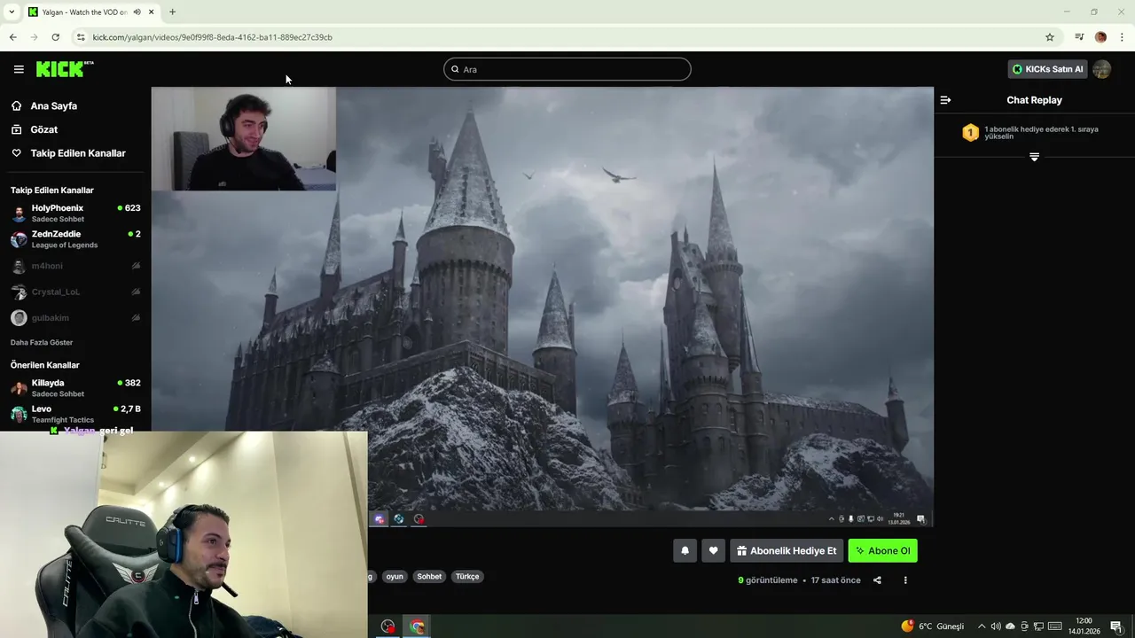This screenshot has width=1135, height=638.
Task: Expand the gift leaderboard arrow in chat
Action: click(1034, 157)
